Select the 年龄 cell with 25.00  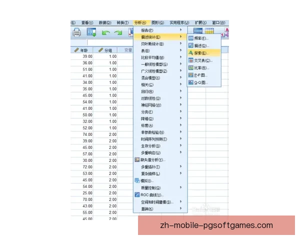[82, 193]
